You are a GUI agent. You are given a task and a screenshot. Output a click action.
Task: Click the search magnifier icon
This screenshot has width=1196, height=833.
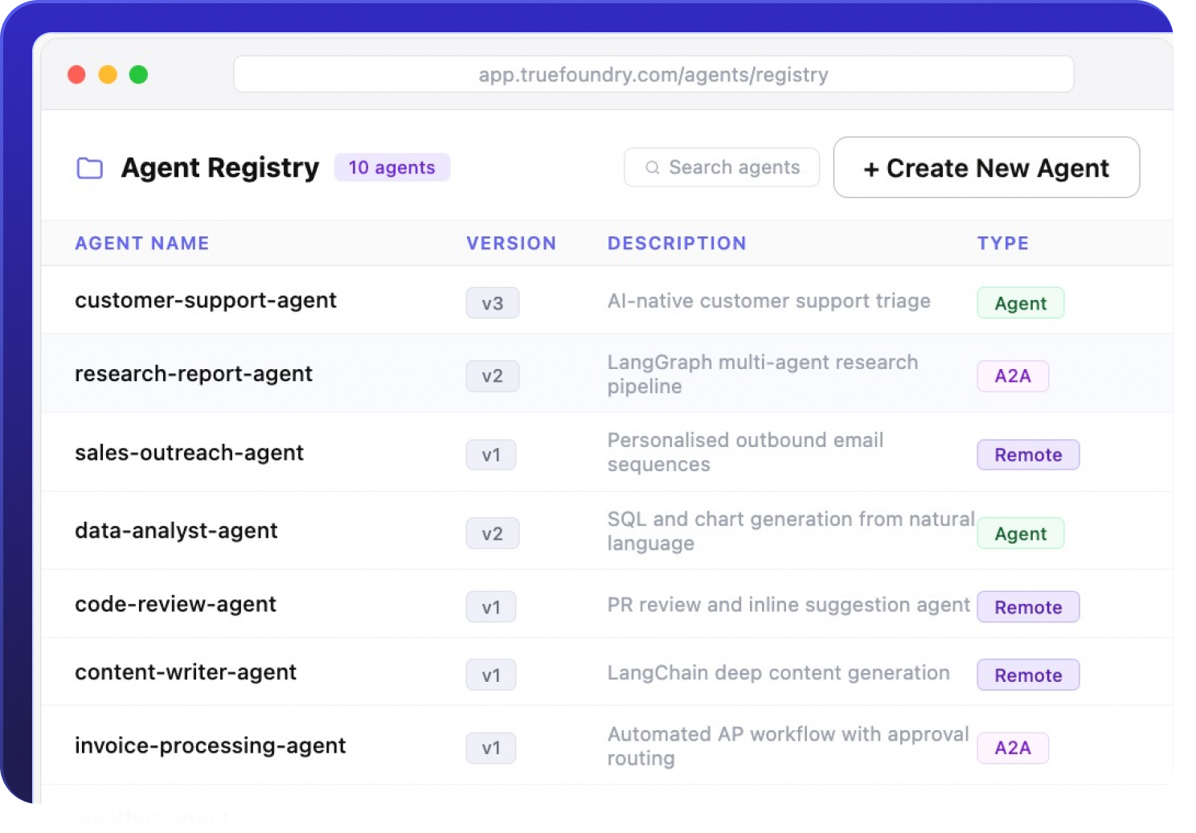click(x=652, y=167)
